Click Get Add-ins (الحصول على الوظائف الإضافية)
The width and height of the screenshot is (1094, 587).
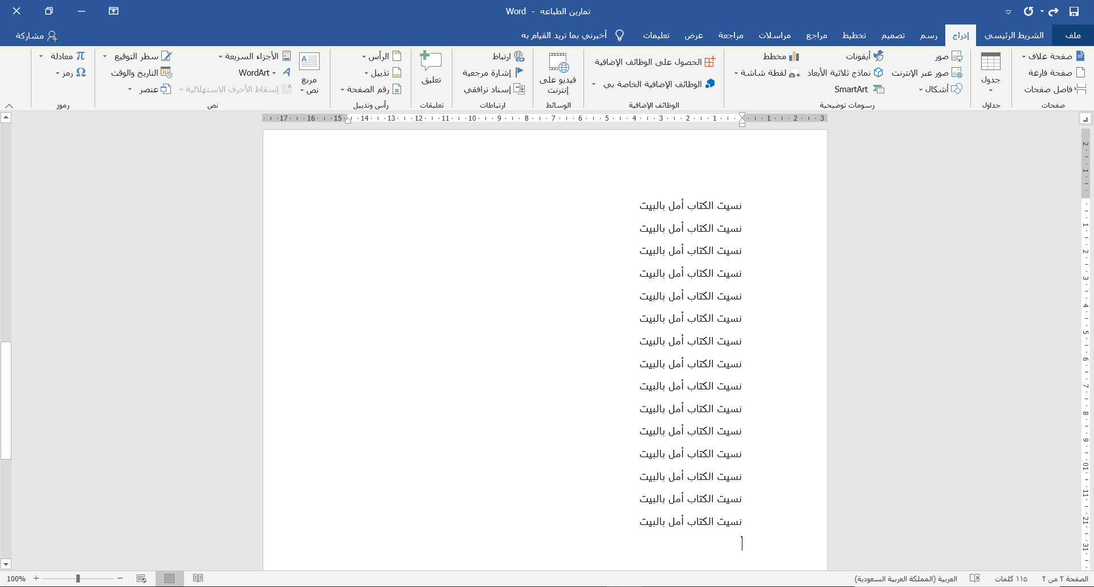(x=654, y=62)
